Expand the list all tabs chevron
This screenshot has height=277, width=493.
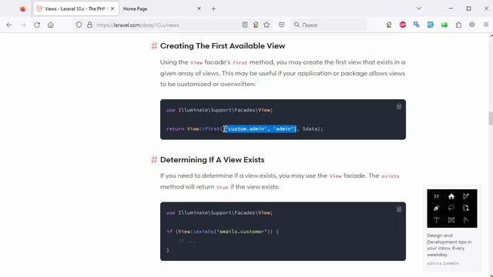pos(419,8)
